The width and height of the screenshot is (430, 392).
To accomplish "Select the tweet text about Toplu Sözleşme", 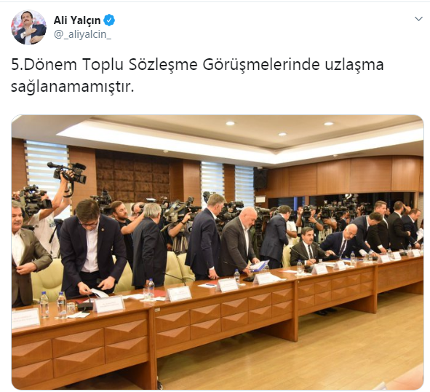I will point(197,76).
